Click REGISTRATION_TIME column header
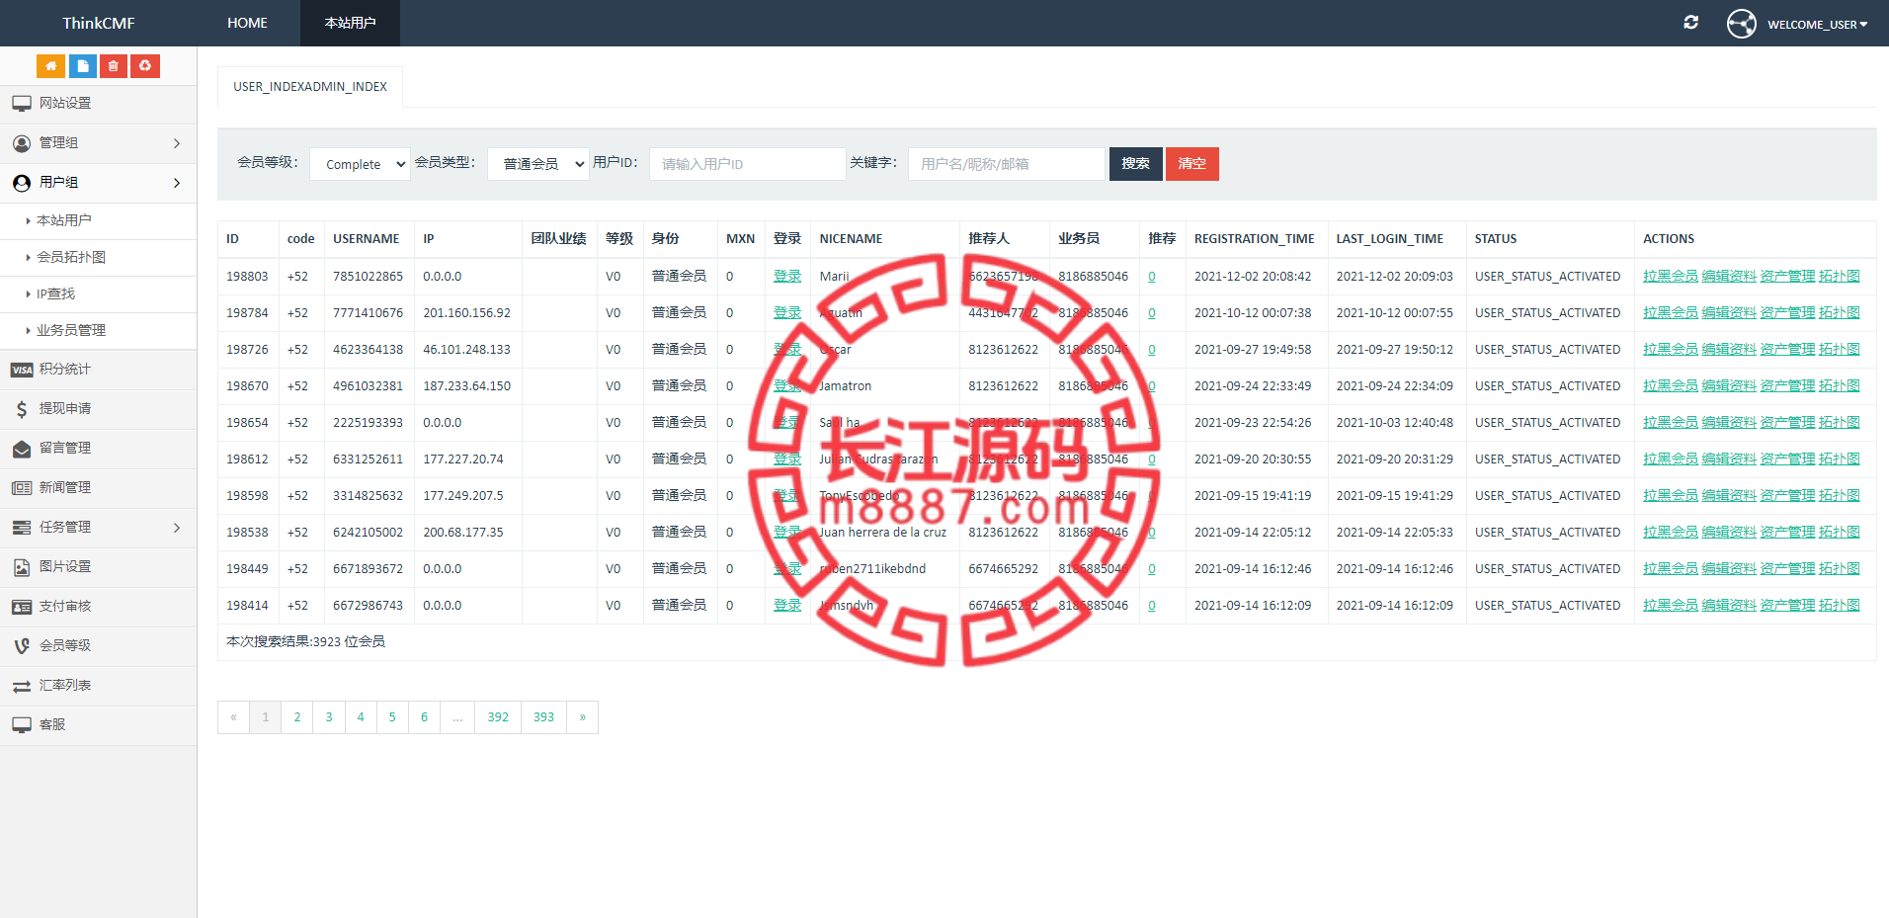Screen dimensions: 1889x918 coord(1254,239)
